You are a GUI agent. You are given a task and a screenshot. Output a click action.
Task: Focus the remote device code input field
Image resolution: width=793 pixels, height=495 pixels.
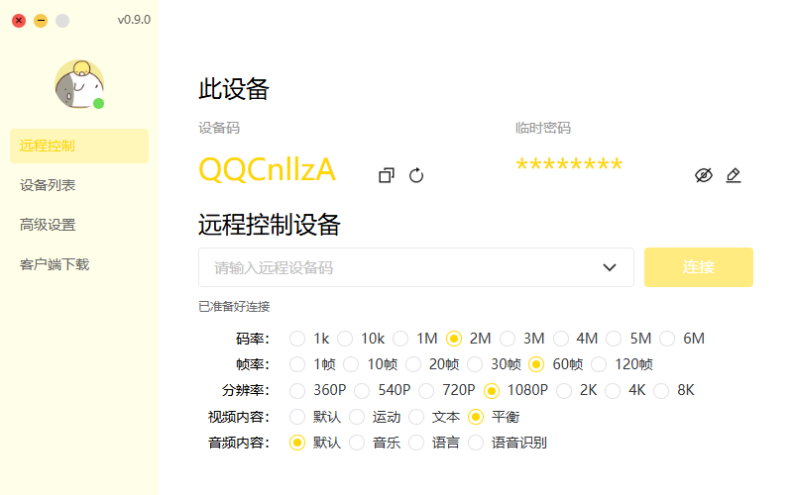point(399,267)
